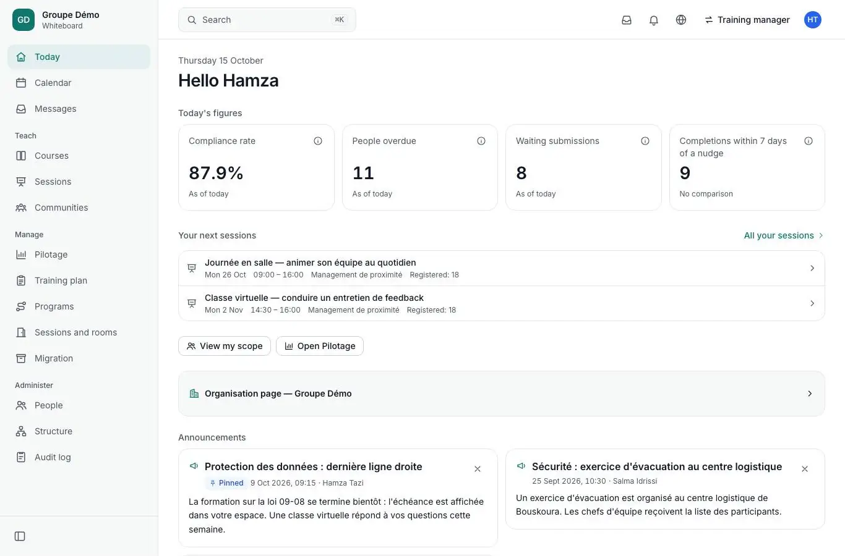
Task: Open the language globe menu
Action: click(681, 20)
